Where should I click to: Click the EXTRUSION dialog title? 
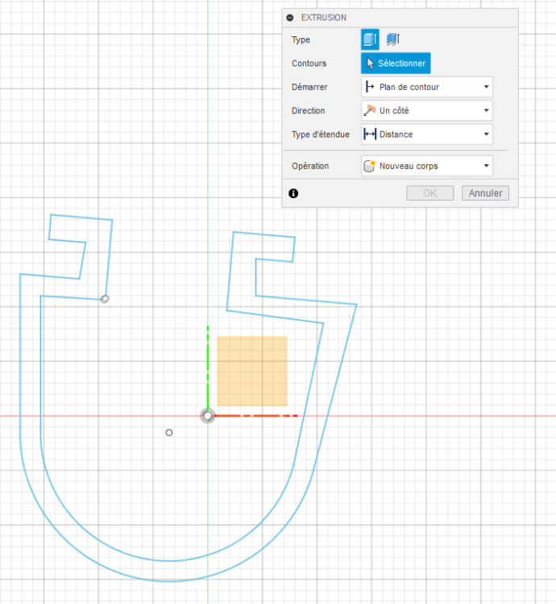click(x=324, y=18)
